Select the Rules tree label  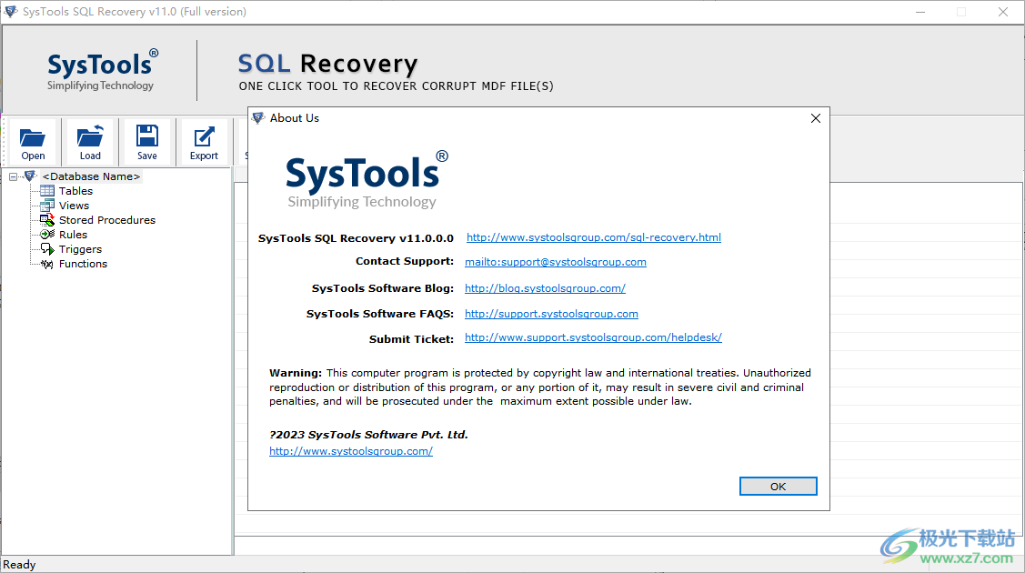tap(73, 235)
